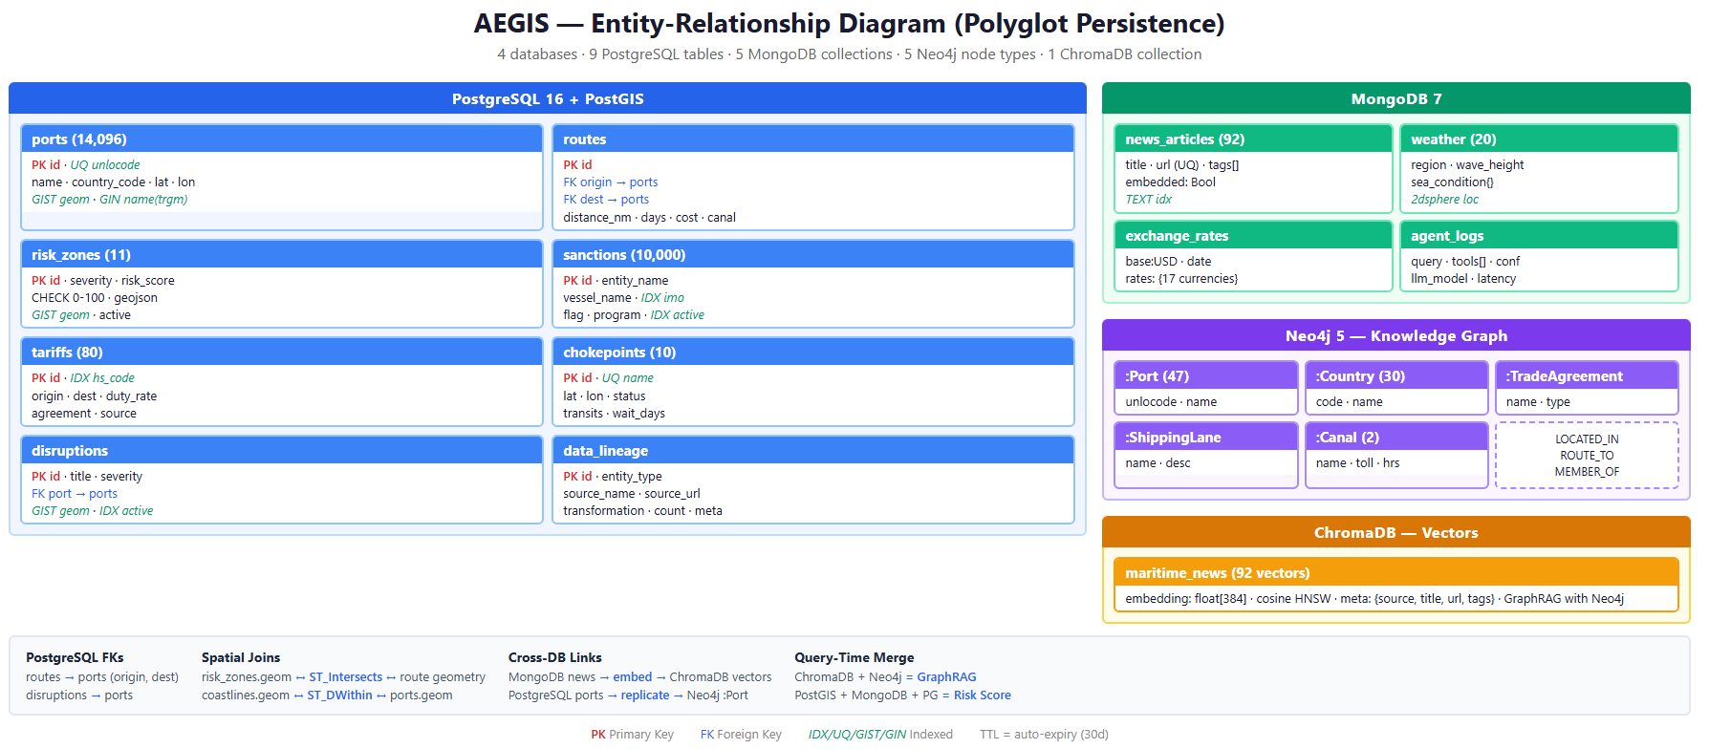Click the 'replicate' cross-DB link
Screen dimensions: 1709x749
[x=645, y=695]
